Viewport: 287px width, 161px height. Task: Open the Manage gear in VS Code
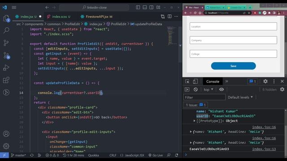pos(6,146)
